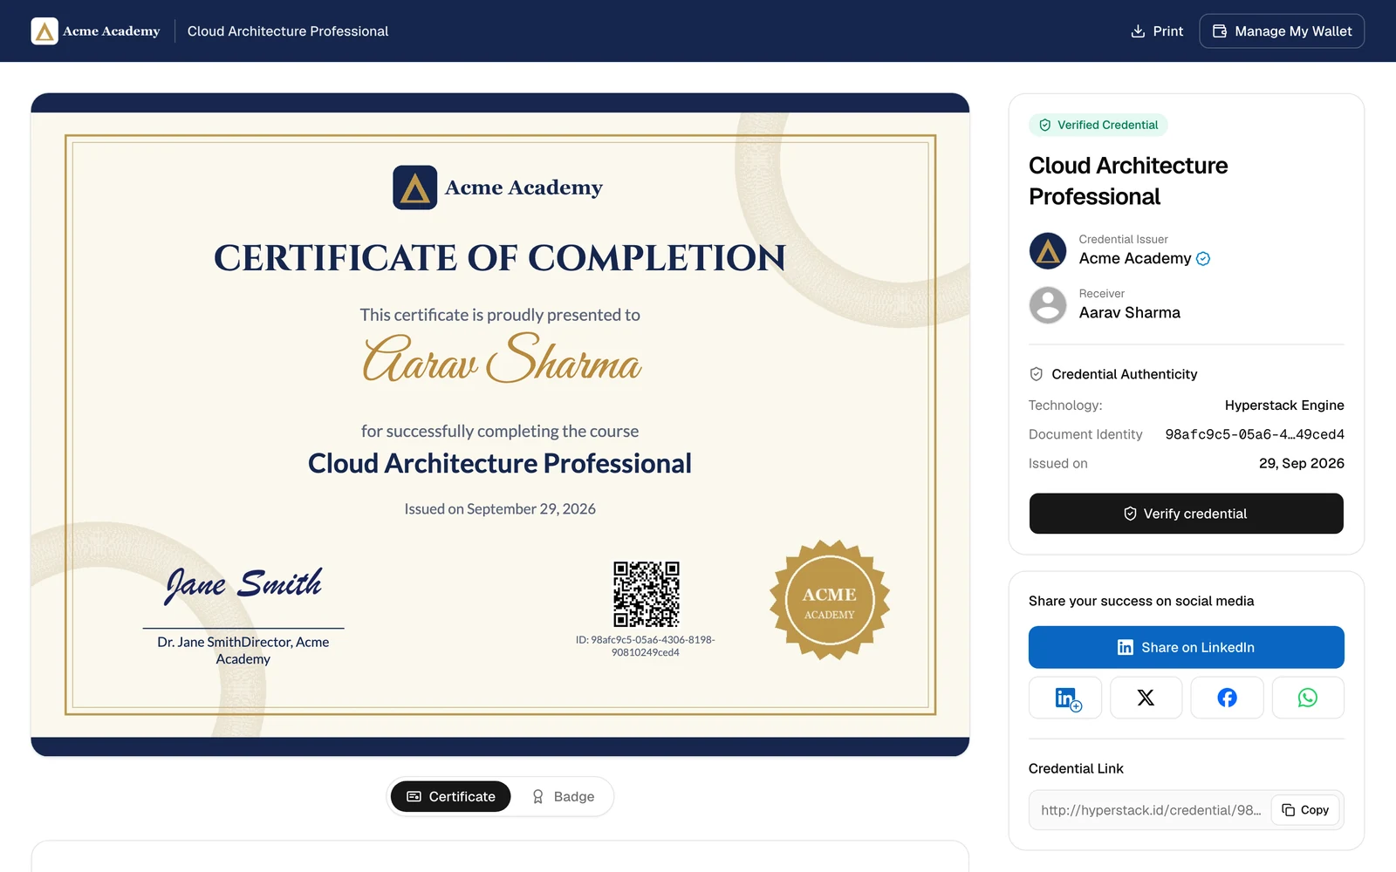This screenshot has height=872, width=1396.
Task: Click the Credential Authenticity shield icon
Action: [x=1037, y=374]
